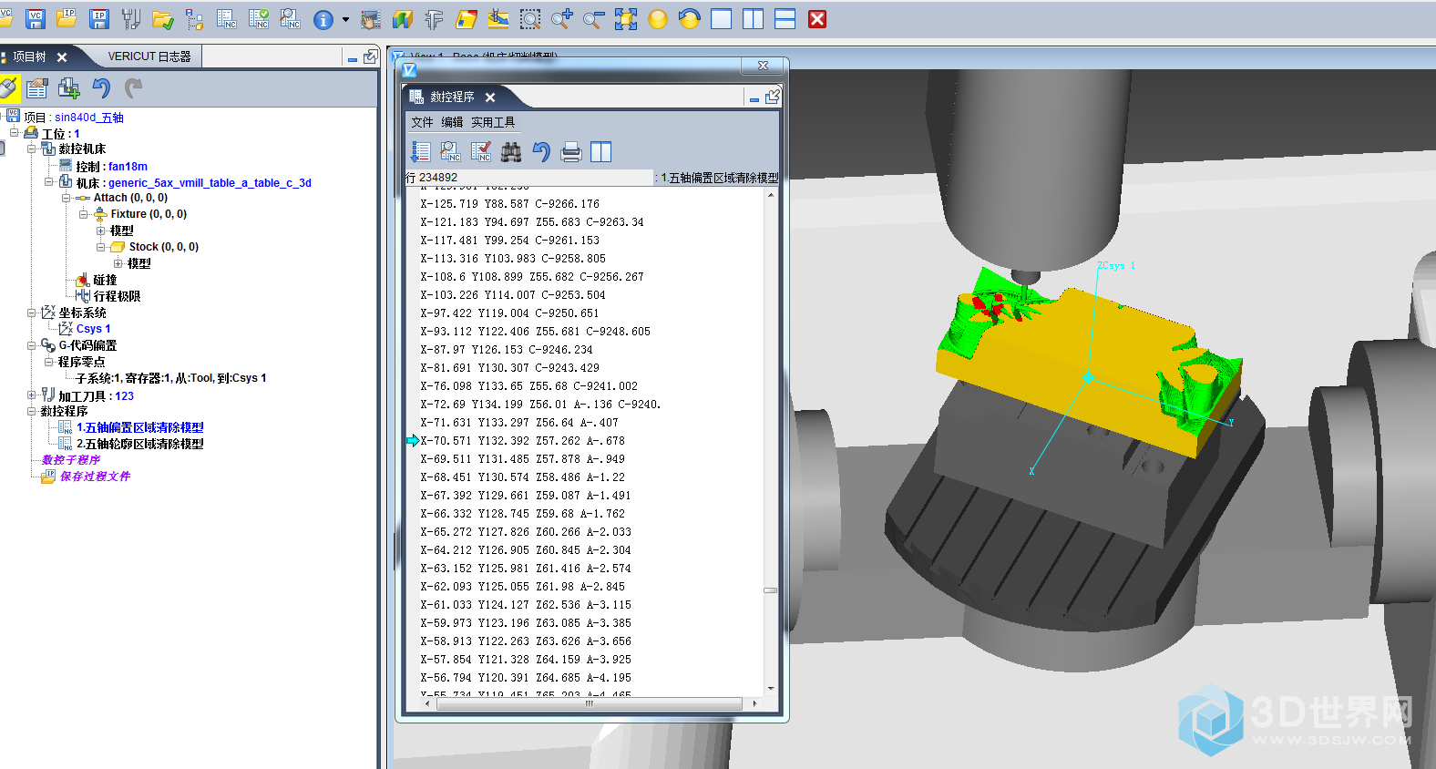Click the folder with green checkmark icon
This screenshot has width=1436, height=769.
point(163,18)
